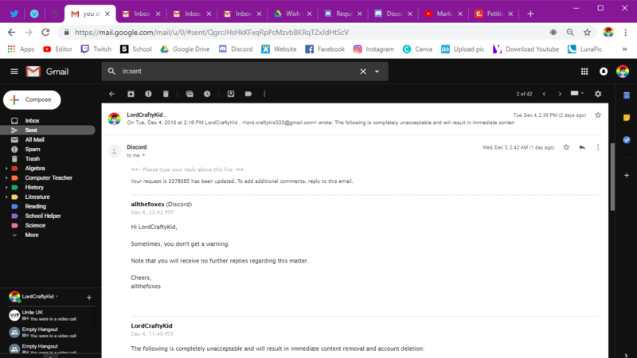The width and height of the screenshot is (637, 358).
Task: Expand the Algebra label
Action: (7, 168)
